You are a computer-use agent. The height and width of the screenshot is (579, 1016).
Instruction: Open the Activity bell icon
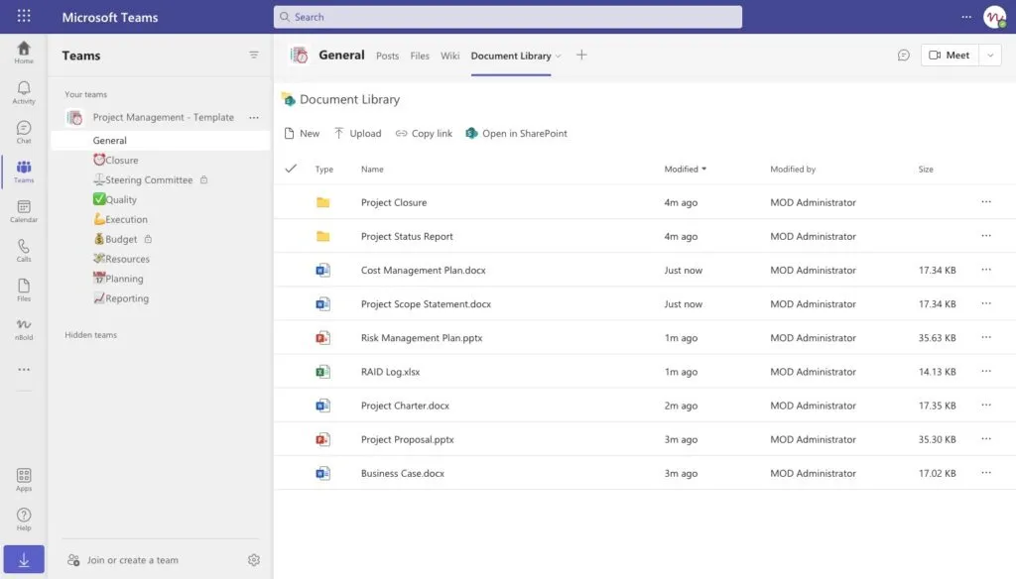pyautogui.click(x=24, y=92)
